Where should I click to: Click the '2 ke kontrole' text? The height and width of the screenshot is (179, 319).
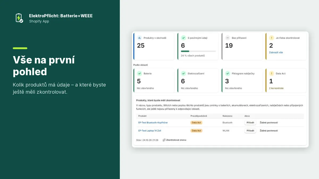point(276,88)
